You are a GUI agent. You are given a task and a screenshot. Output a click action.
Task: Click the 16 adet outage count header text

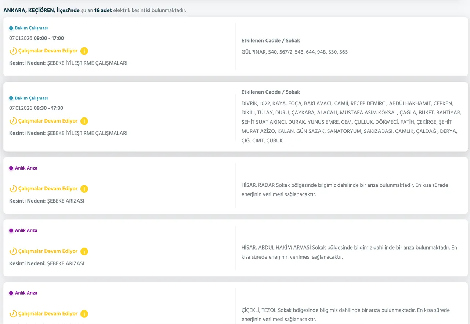click(103, 10)
